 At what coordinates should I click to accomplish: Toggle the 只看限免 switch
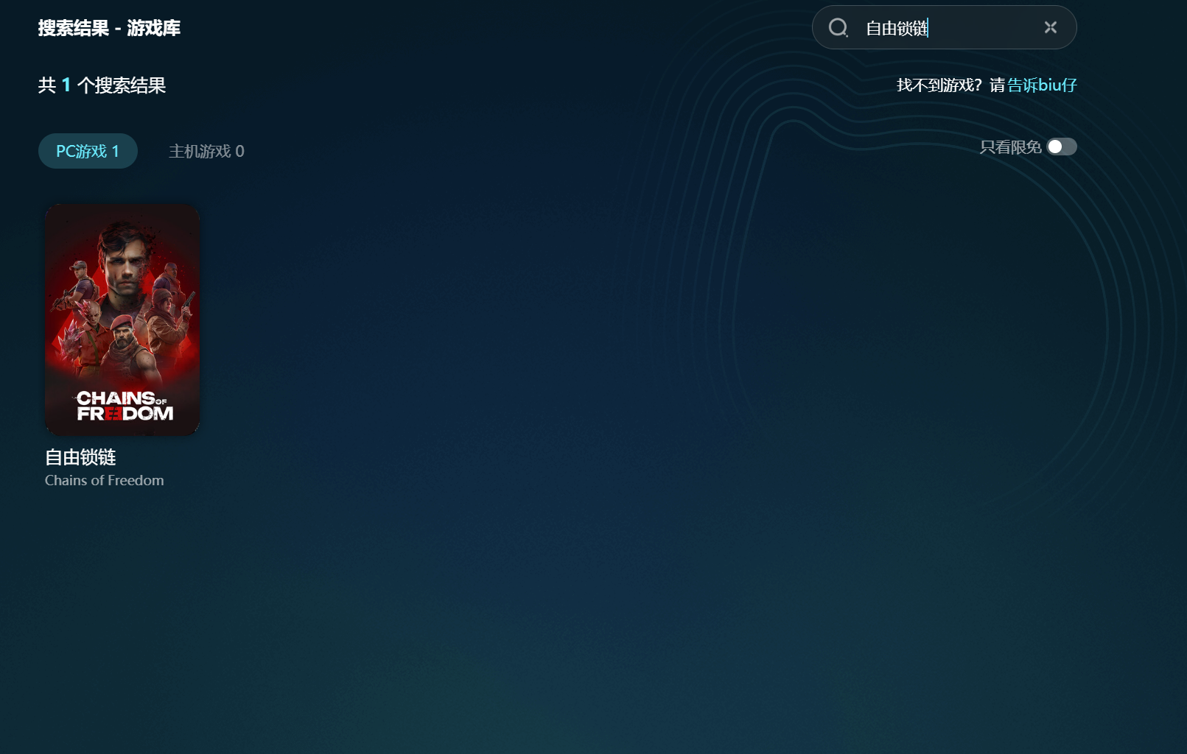[1062, 147]
